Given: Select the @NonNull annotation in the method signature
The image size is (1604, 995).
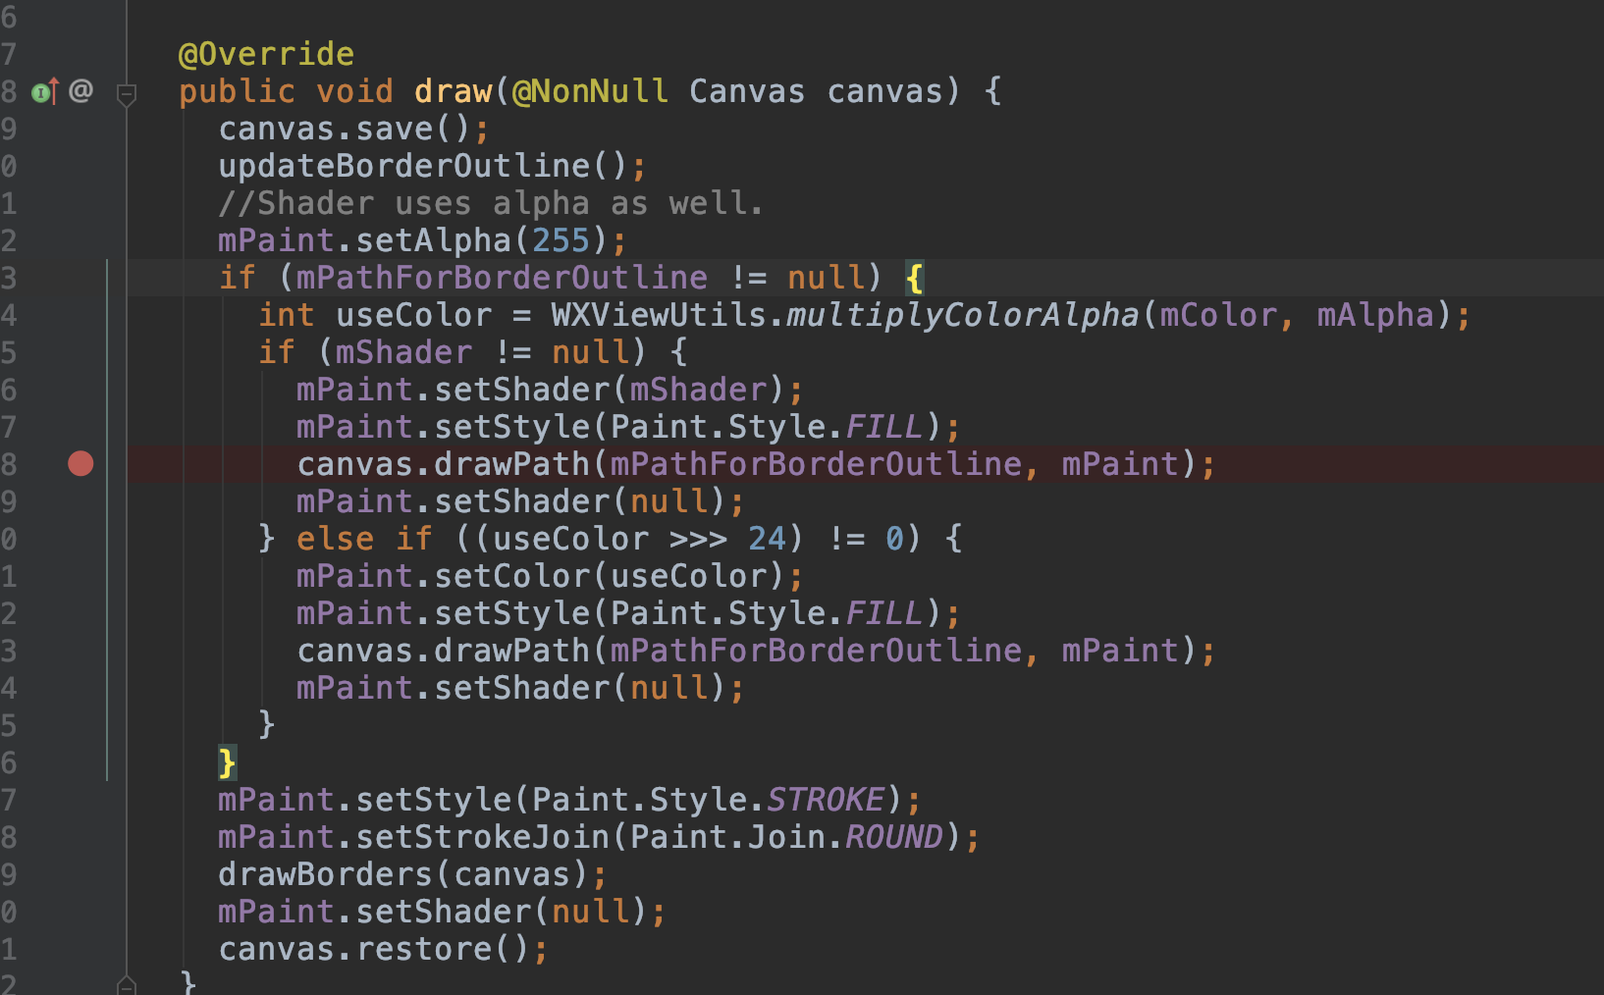Looking at the screenshot, I should pos(592,90).
